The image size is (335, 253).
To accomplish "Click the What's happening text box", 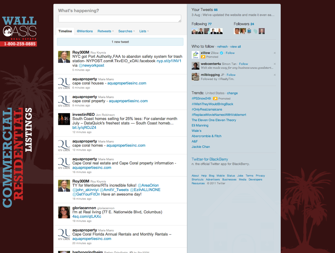I will (x=120, y=19).
